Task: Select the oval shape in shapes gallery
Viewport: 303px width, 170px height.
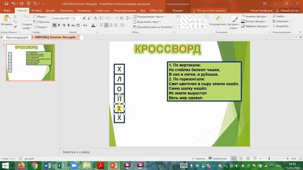Action: tap(198, 17)
